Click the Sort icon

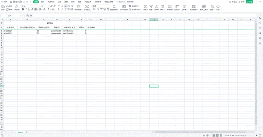157,7
